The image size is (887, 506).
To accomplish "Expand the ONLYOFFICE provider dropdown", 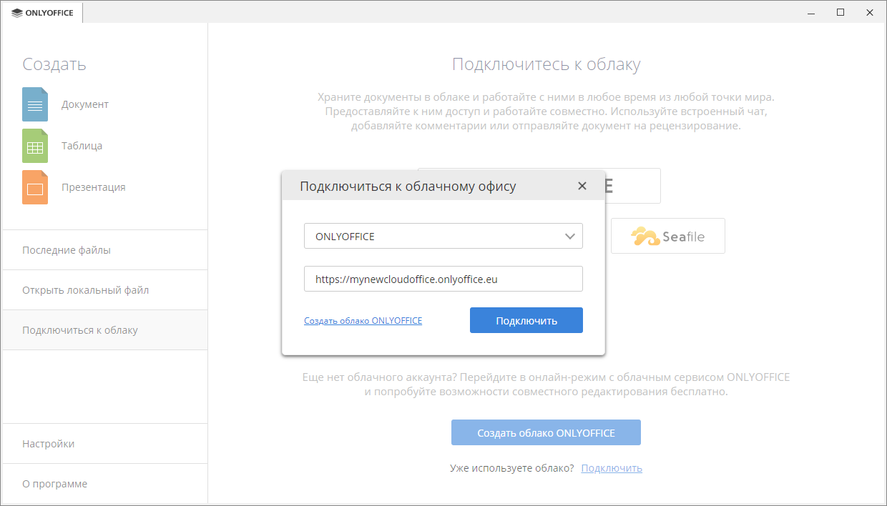I will click(443, 236).
